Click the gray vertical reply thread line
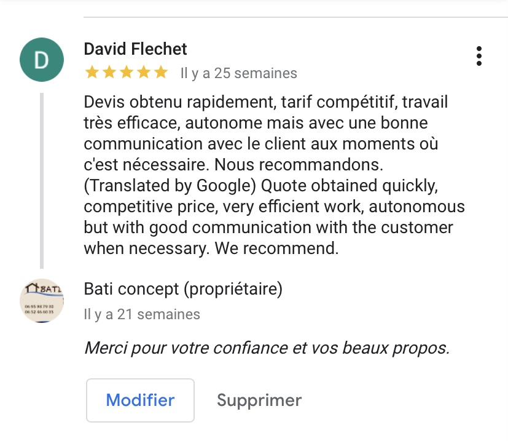Viewport: 508px width, 441px height. point(42,181)
